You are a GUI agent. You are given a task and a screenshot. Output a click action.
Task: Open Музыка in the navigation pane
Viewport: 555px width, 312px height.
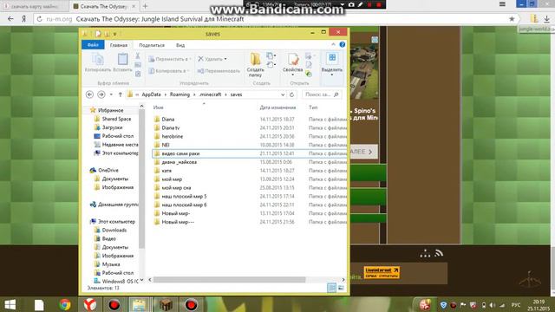(x=111, y=264)
